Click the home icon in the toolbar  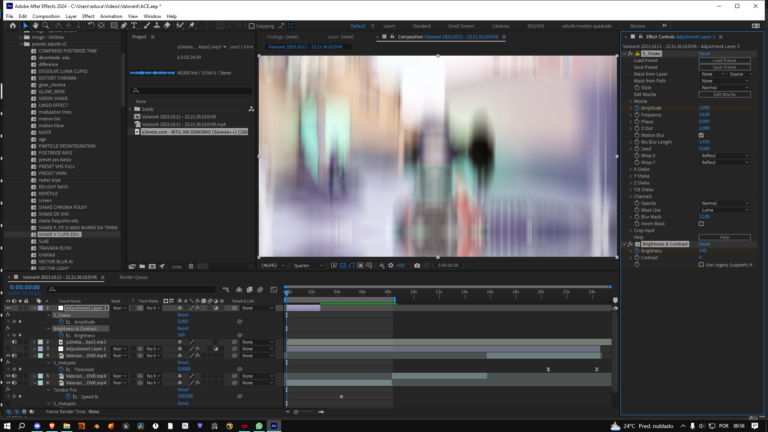pos(12,25)
